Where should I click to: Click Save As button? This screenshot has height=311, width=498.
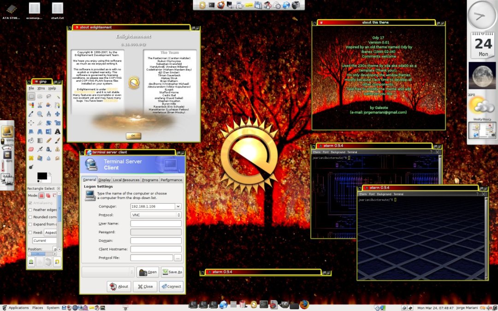(172, 272)
